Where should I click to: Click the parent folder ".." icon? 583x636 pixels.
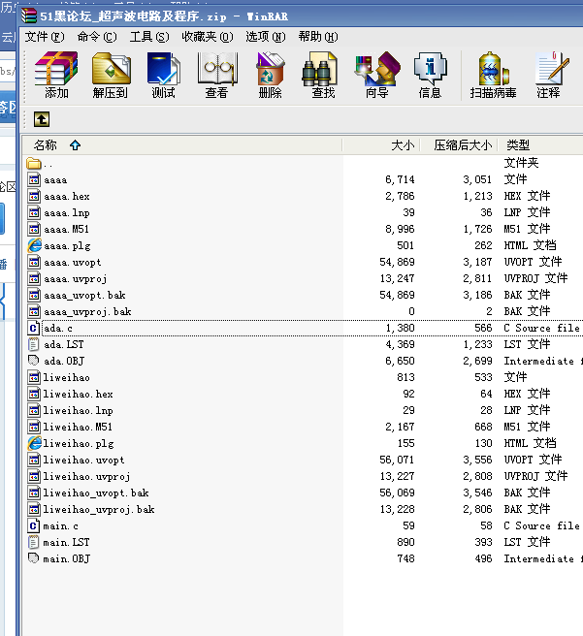pos(34,164)
